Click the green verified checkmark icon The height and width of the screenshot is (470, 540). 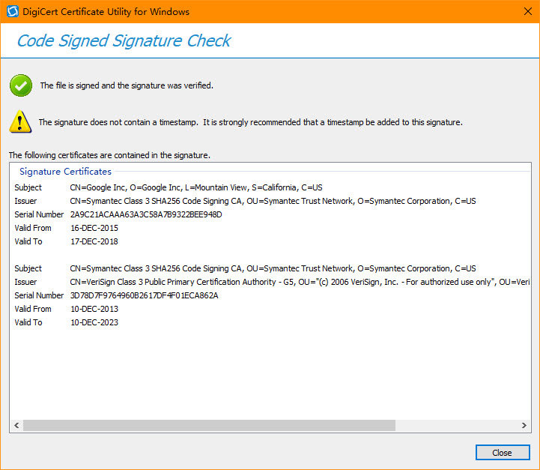point(21,85)
